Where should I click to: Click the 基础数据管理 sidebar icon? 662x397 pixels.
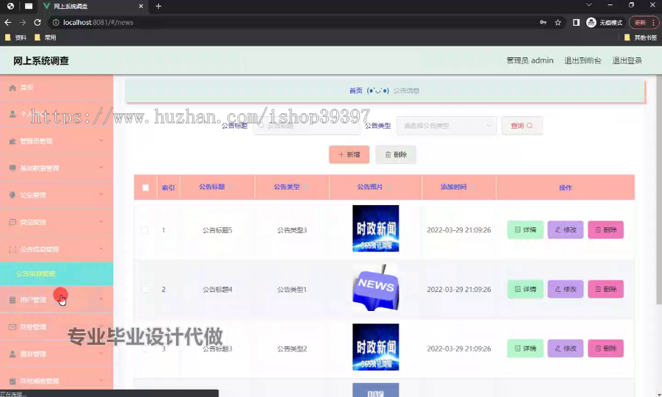tap(13, 168)
